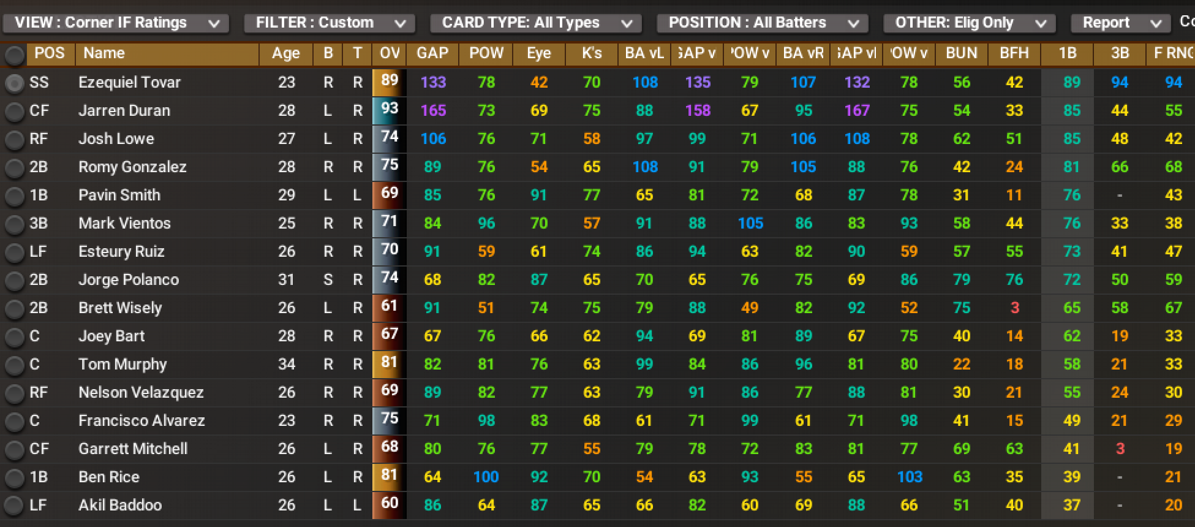Image resolution: width=1195 pixels, height=527 pixels.
Task: Mark the selector beside Akil Baddoo
Action: [x=14, y=506]
